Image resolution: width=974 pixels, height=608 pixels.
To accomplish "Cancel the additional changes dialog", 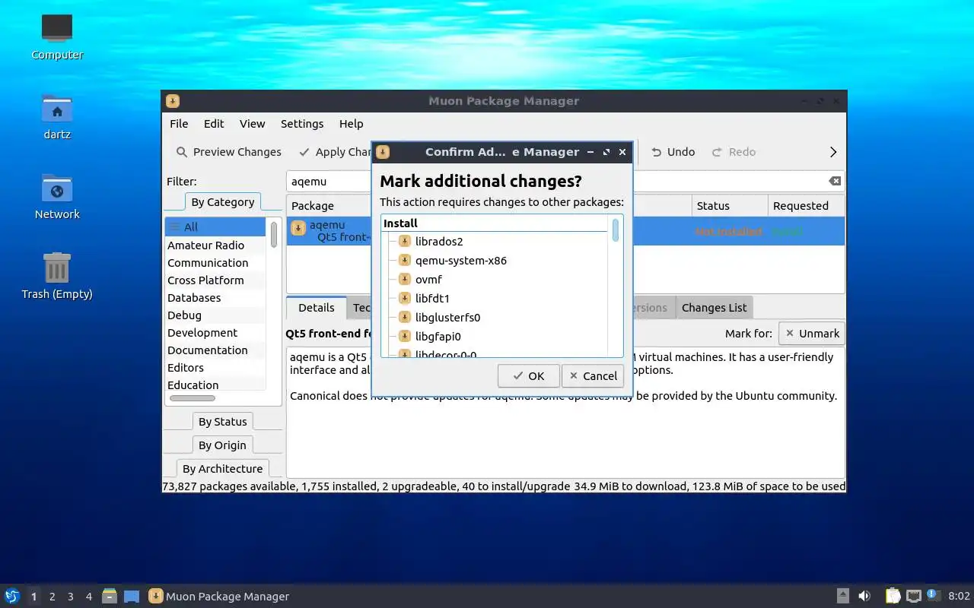I will (593, 376).
